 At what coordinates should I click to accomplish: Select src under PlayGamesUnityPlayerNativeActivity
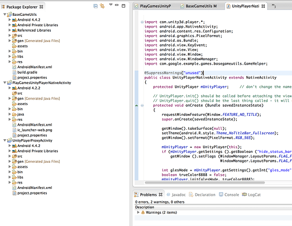point(17,93)
